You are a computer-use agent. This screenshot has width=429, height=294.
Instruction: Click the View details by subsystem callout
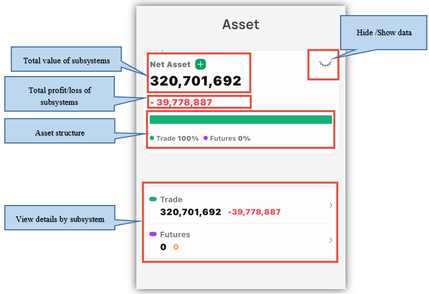(60, 219)
